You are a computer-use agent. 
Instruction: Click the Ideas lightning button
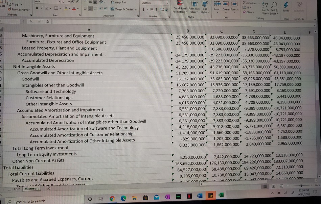[286, 6]
